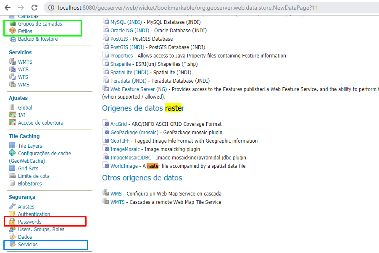Click the Tile Layers icon
The height and width of the screenshot is (253, 379).
click(x=12, y=145)
